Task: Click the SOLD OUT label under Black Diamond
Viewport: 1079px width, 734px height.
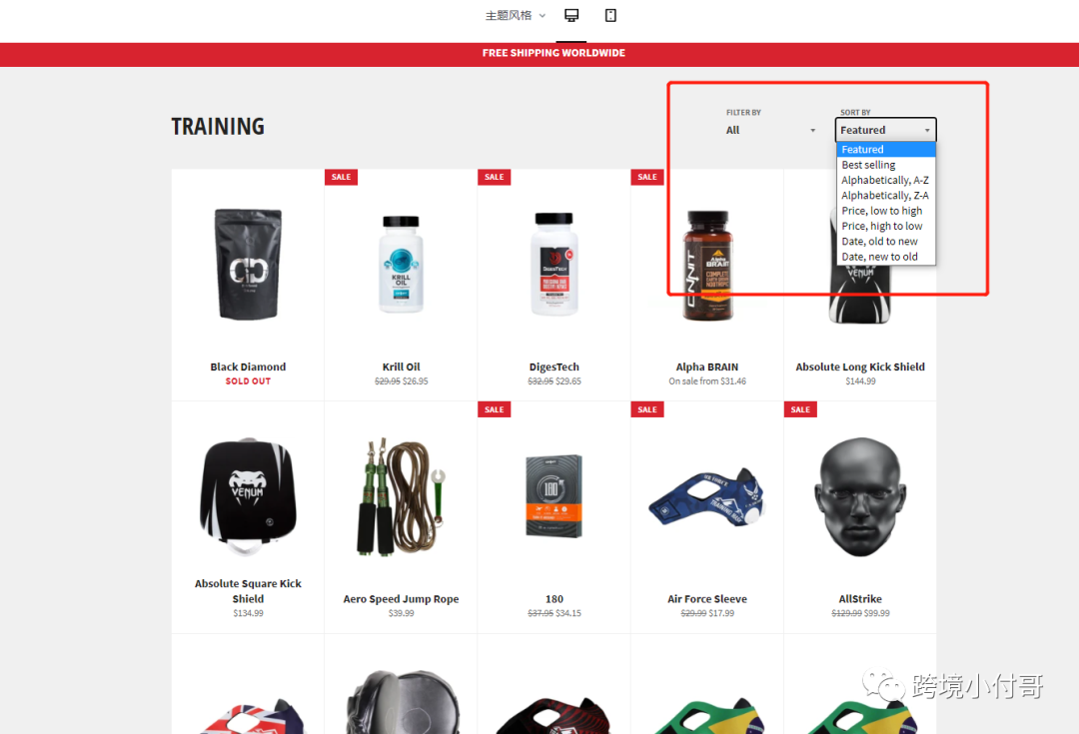Action: [248, 381]
